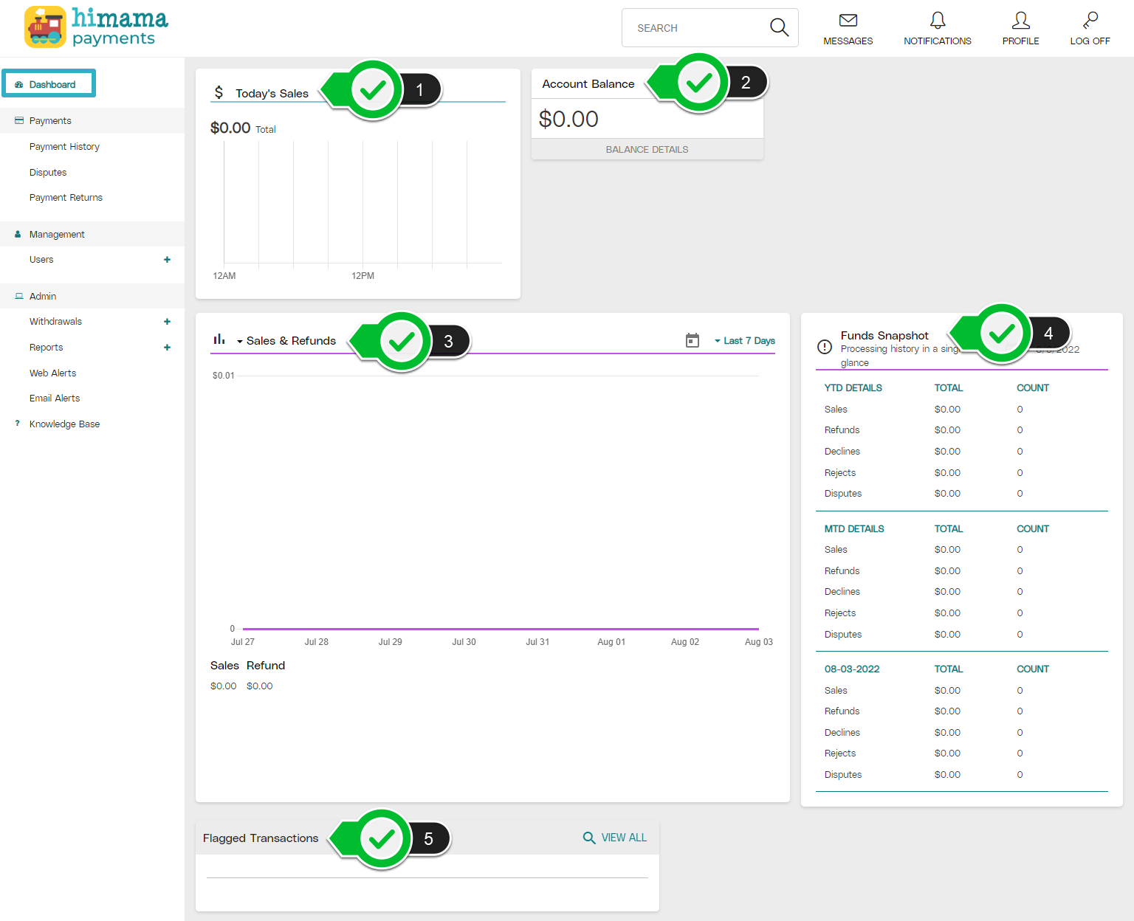Expand the Reports submenu
The width and height of the screenshot is (1134, 921).
click(x=168, y=347)
